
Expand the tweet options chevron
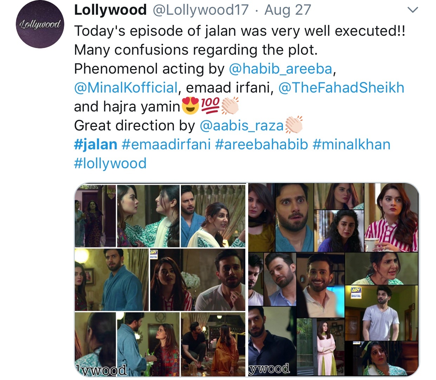413,10
